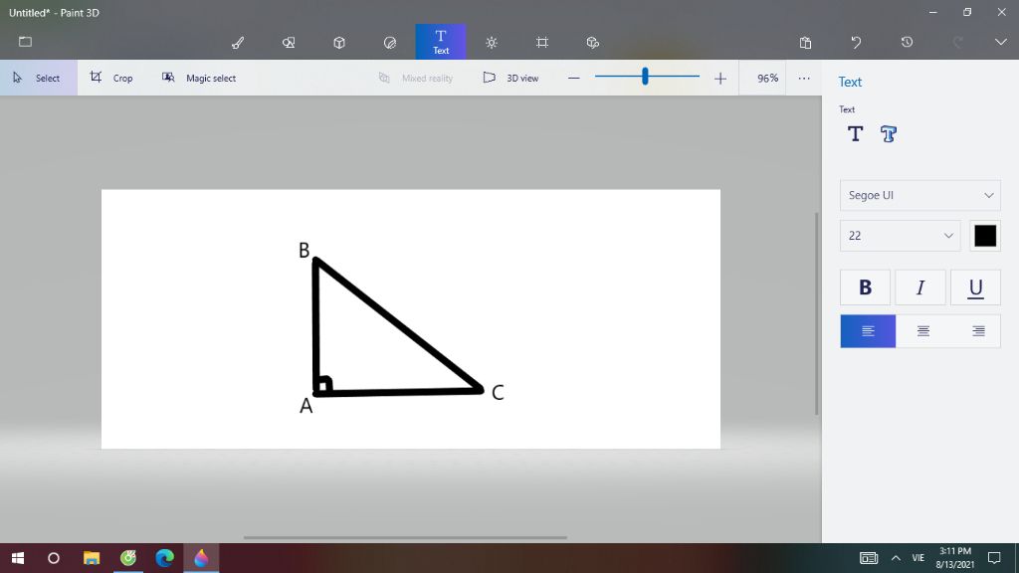Open the Segoe UI font dropdown

click(919, 195)
